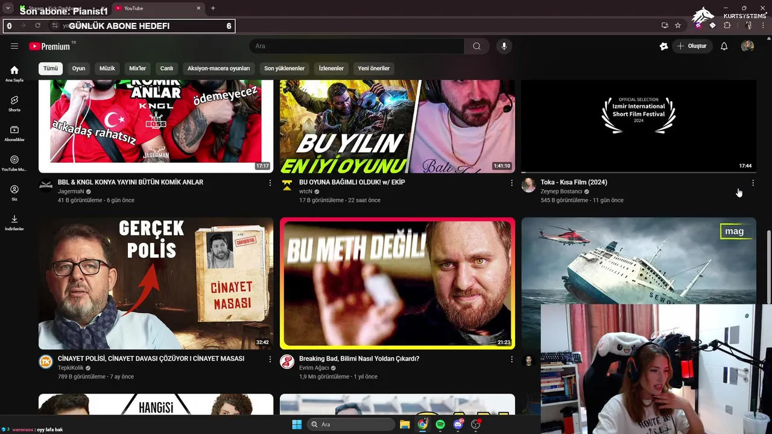Select the İzlenenler chip
The height and width of the screenshot is (434, 772).
[x=331, y=68]
